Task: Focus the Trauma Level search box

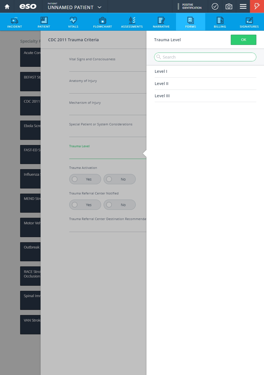Action: pyautogui.click(x=205, y=57)
